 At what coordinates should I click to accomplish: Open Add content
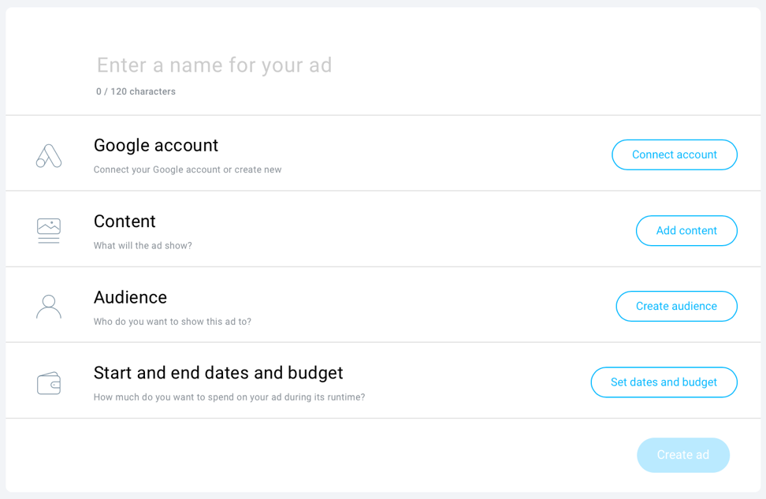coord(686,231)
